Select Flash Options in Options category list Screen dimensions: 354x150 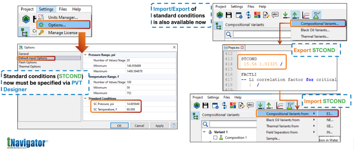tap(28, 62)
